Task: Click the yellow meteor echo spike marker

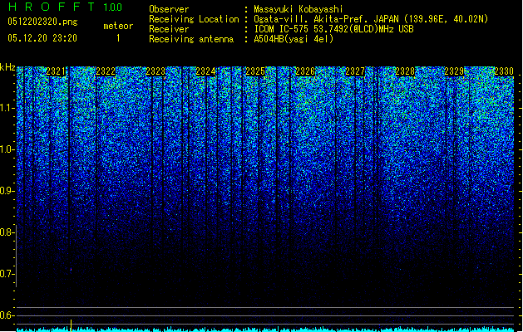Action: (71, 325)
